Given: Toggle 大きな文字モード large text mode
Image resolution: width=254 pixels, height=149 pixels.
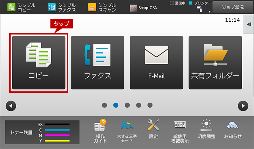Looking at the screenshot, I should point(127,131).
